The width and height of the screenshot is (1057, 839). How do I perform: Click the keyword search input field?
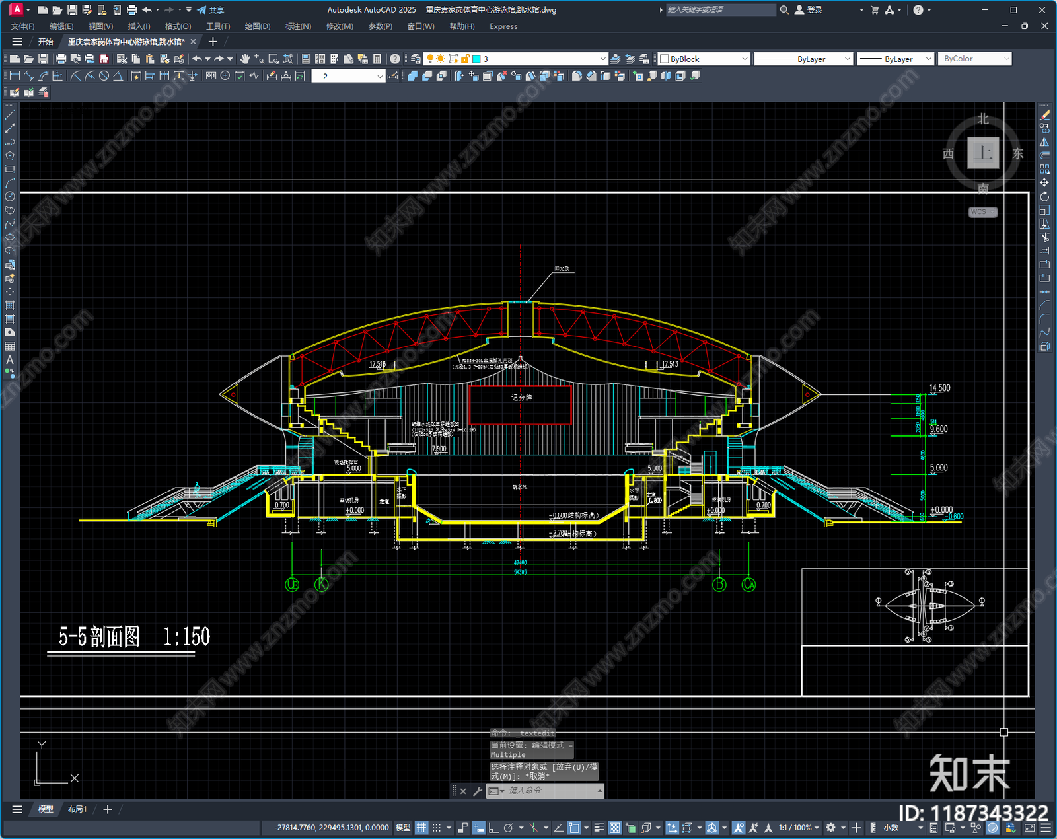point(720,10)
